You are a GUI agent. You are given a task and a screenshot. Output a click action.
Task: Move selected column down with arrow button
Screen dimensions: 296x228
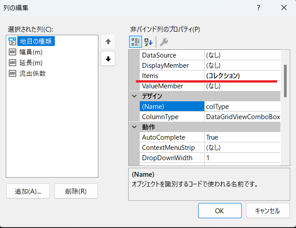pos(108,58)
